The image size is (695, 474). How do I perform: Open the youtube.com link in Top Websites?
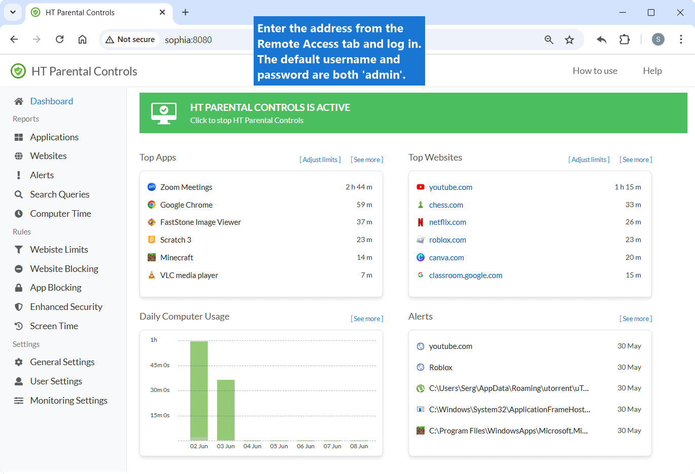[450, 187]
